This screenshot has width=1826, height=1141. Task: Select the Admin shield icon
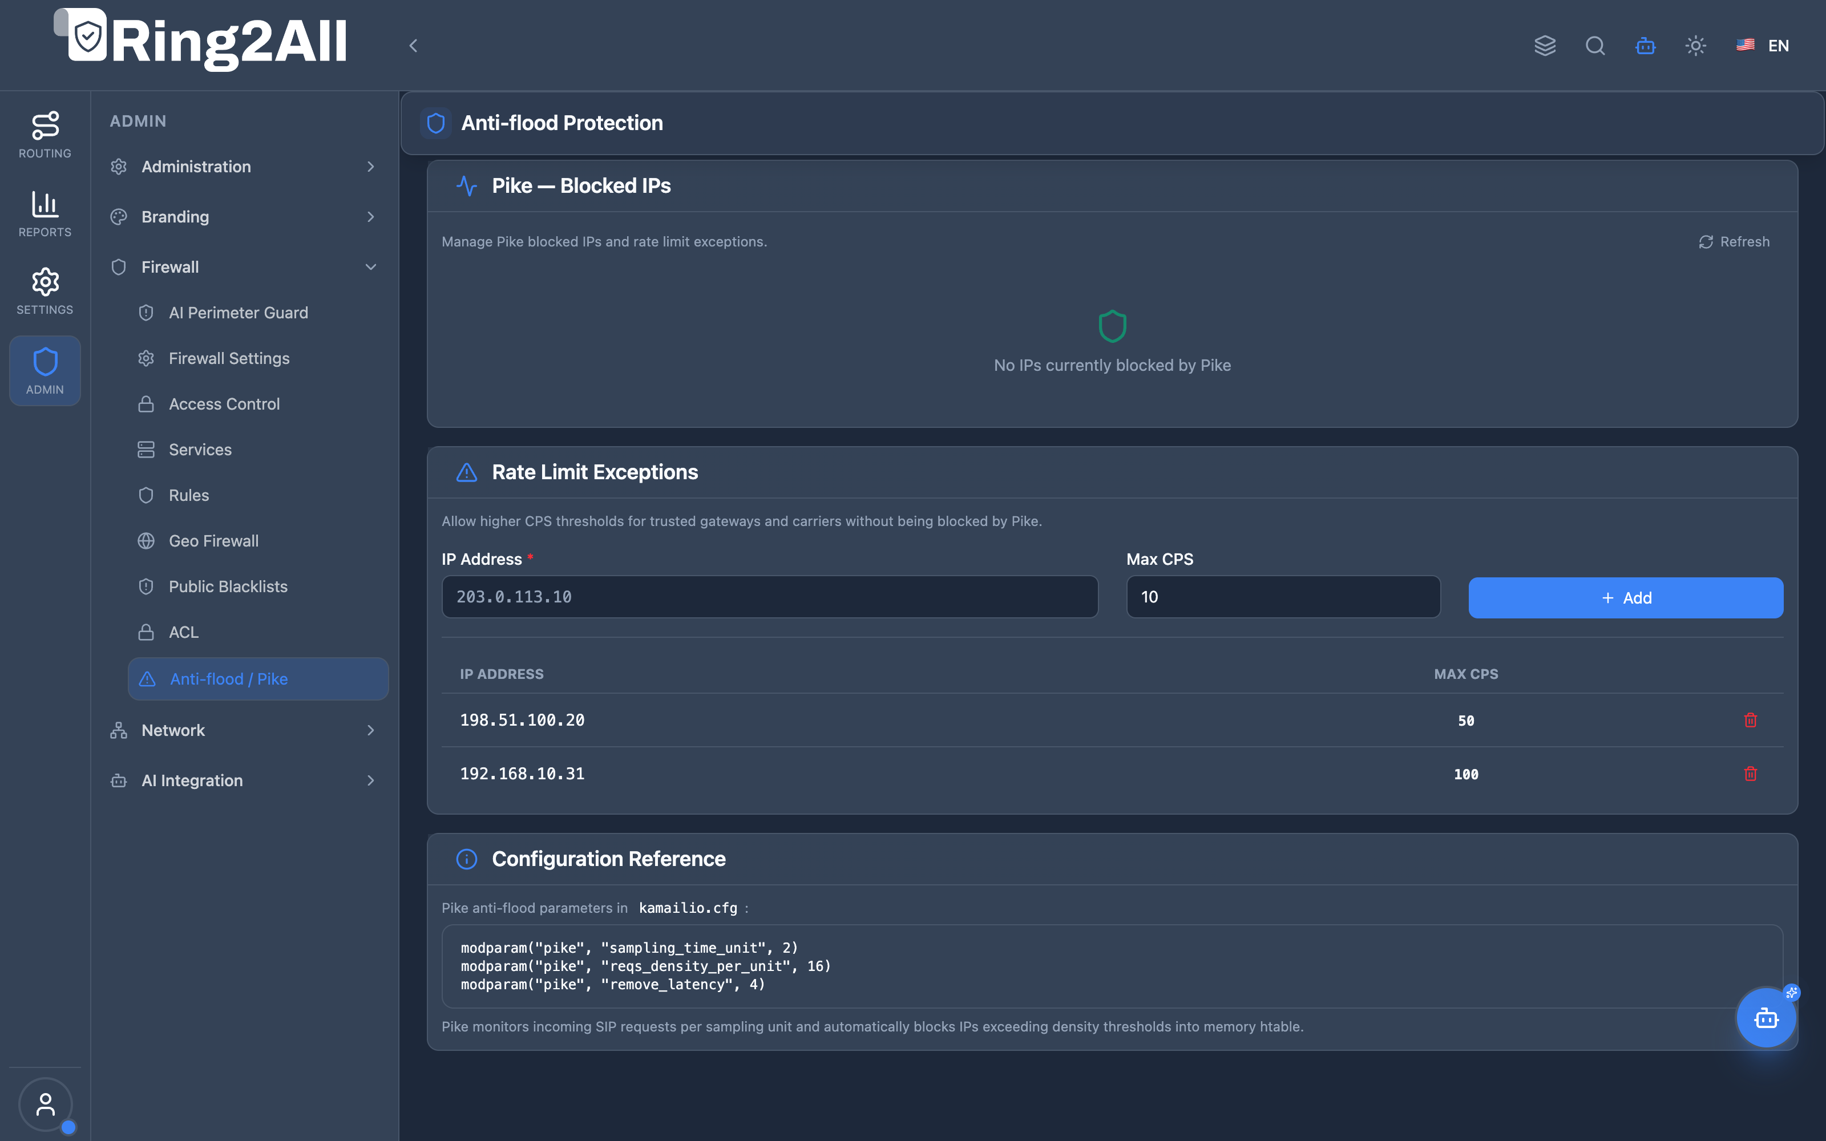(45, 370)
